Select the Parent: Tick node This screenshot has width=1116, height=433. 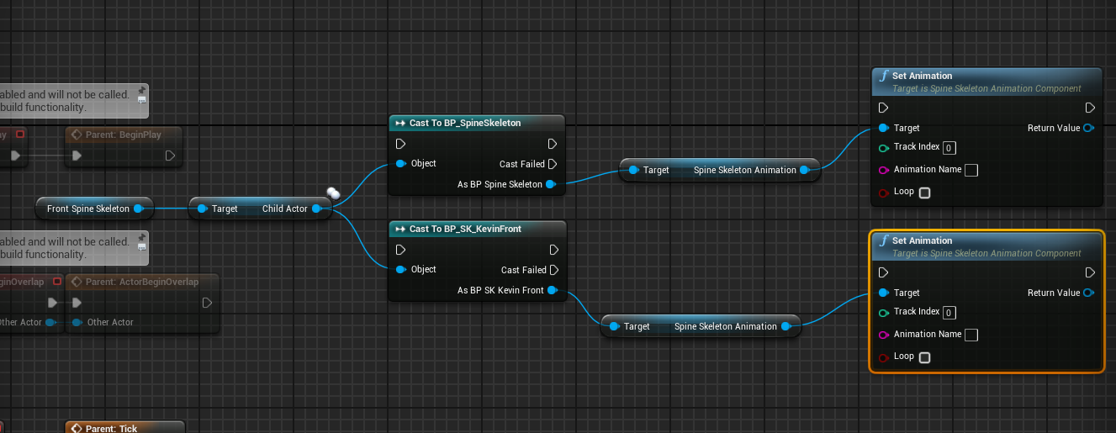(x=124, y=428)
